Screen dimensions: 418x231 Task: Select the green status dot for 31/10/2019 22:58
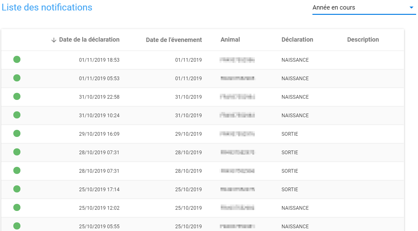pos(17,97)
